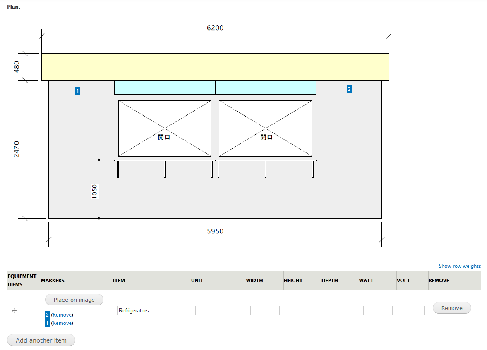
Task: Click the HEIGHT input field
Action: click(x=302, y=310)
